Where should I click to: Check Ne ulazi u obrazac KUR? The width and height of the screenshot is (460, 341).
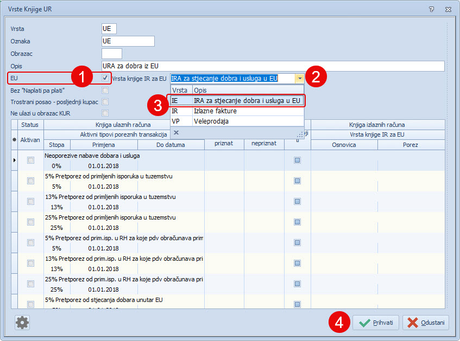pos(105,113)
